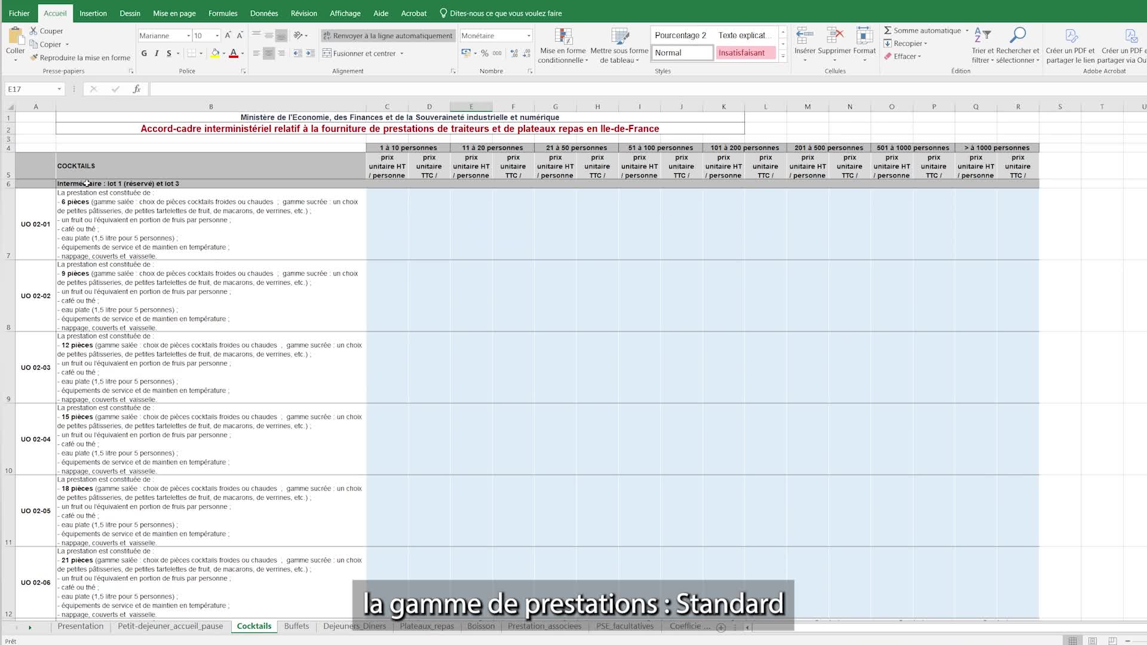The height and width of the screenshot is (645, 1147).
Task: Expand the Fusionner et centrer dropdown arrow
Action: point(402,53)
